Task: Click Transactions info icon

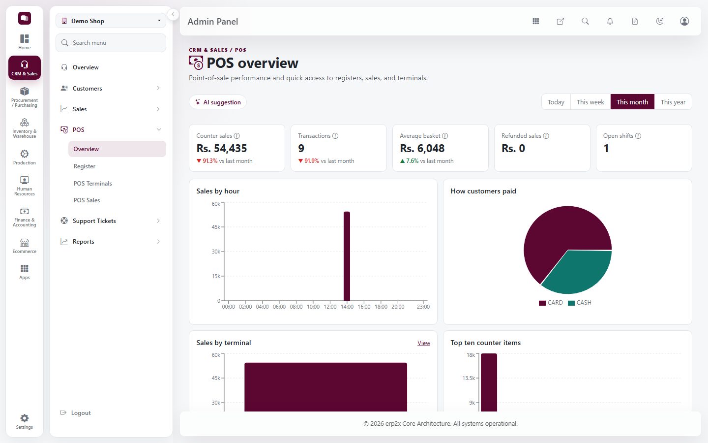Action: coord(335,136)
